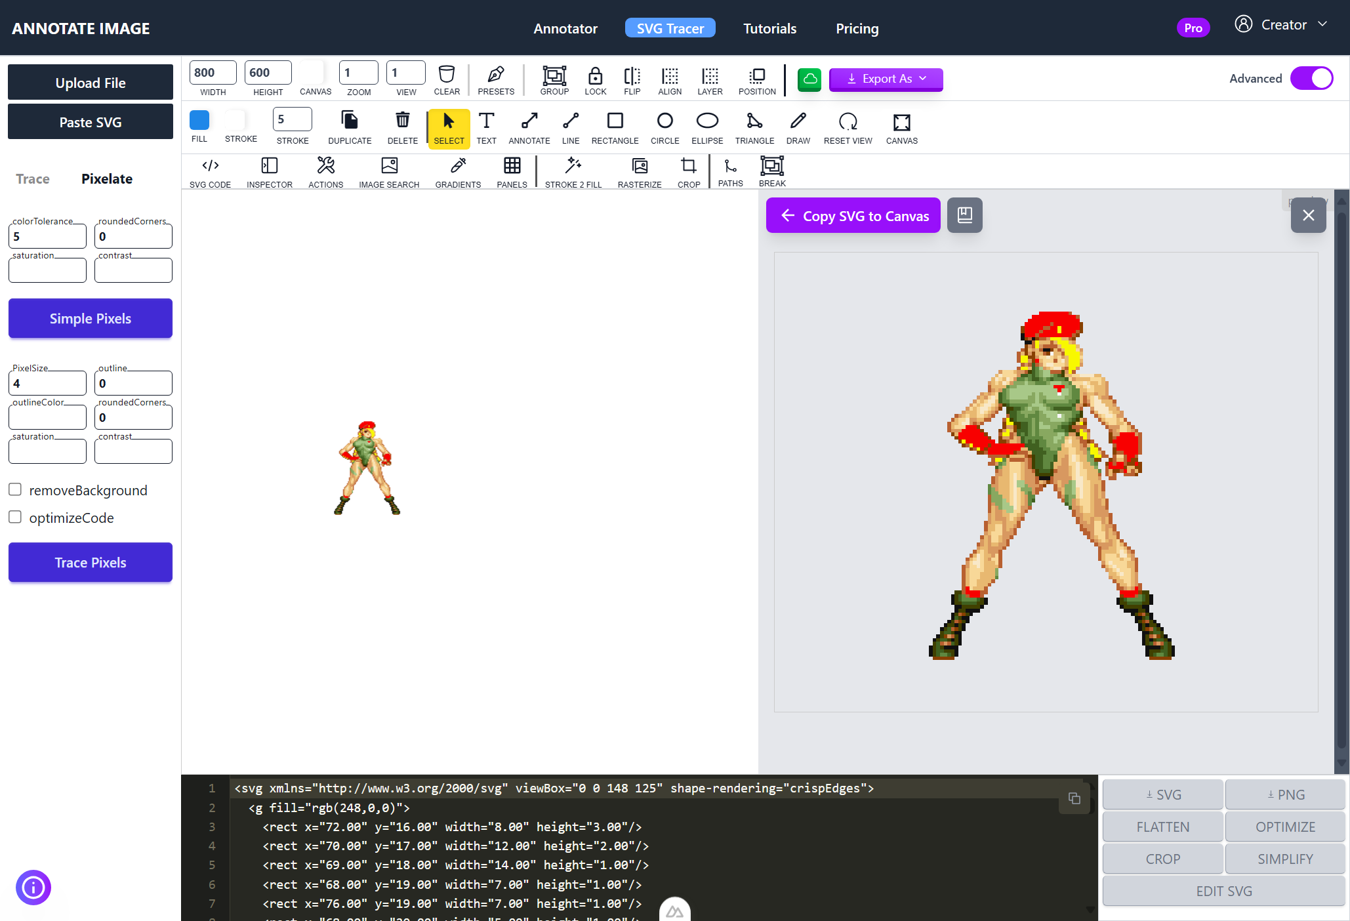This screenshot has height=921, width=1350.
Task: Click the Canvas fit icon in the shapes toolbar
Action: click(901, 122)
